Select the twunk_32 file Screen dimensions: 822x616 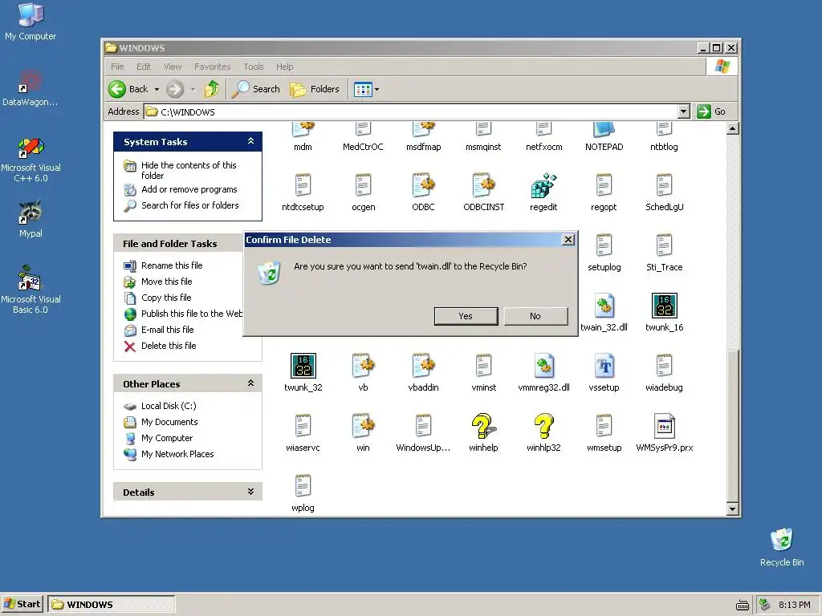pyautogui.click(x=303, y=366)
